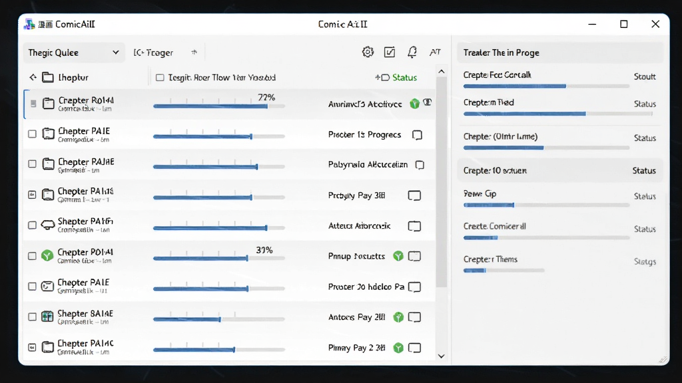The width and height of the screenshot is (682, 383).
Task: Click the folder icon of Chepter PA14C
Action: click(48, 347)
